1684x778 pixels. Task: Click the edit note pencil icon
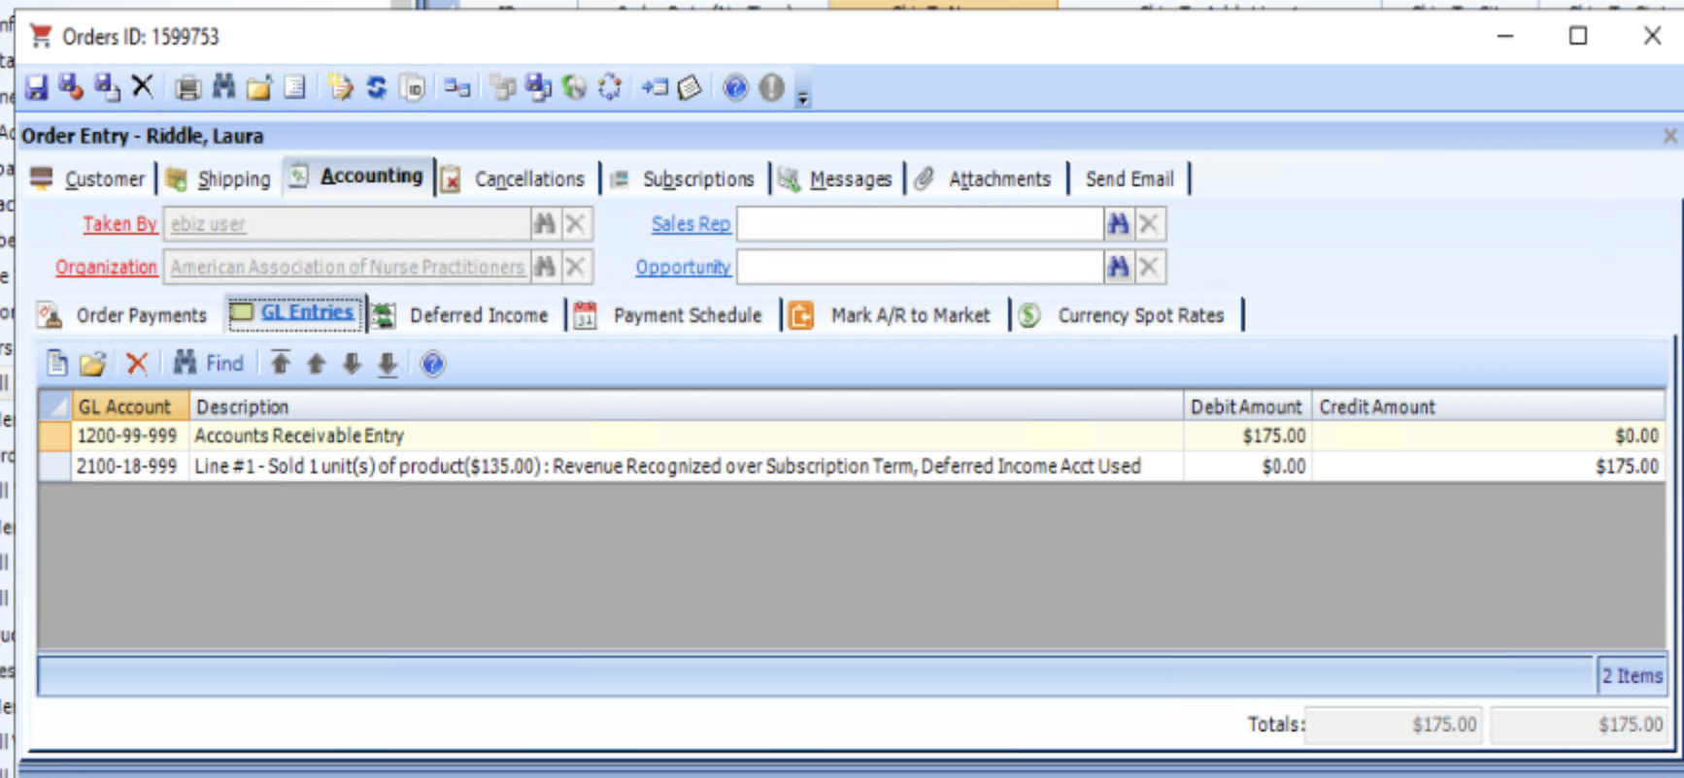tap(340, 87)
